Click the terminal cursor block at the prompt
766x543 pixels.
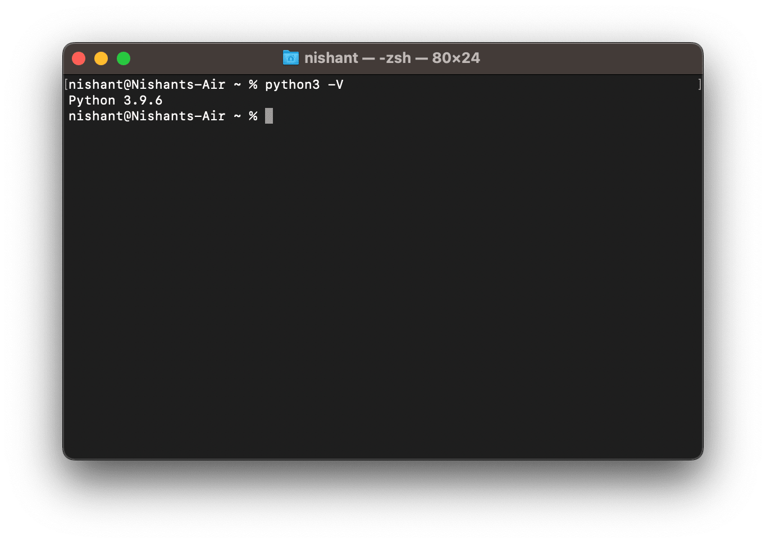(x=269, y=116)
